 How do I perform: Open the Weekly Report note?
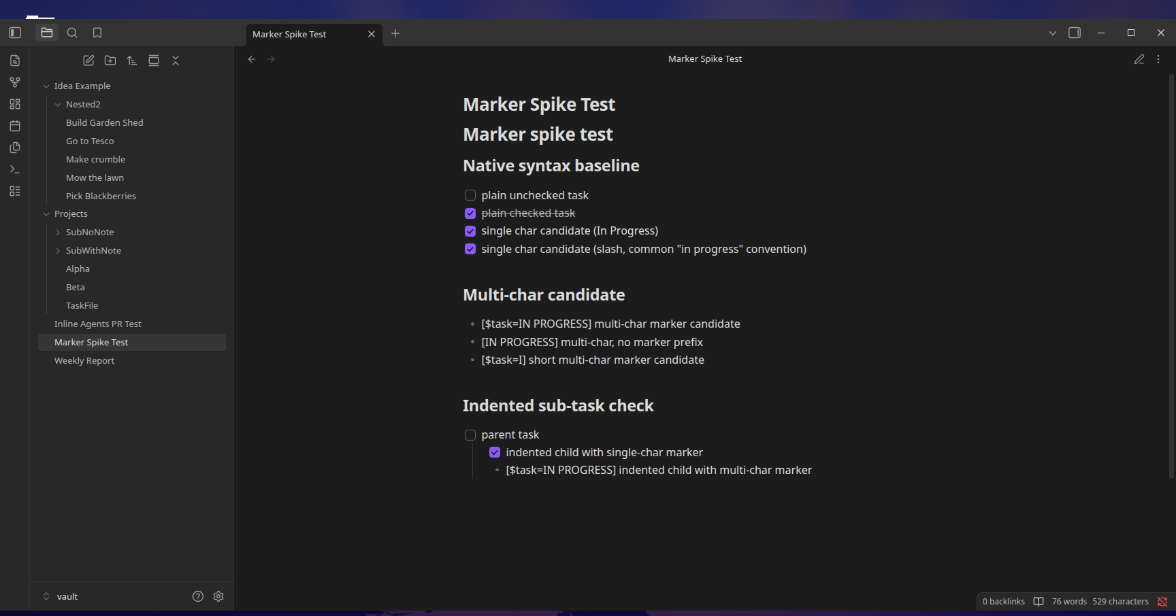tap(84, 360)
